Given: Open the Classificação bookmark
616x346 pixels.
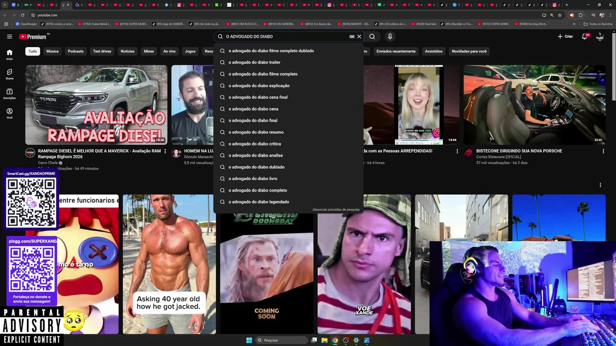Looking at the screenshot, I should pos(26,24).
